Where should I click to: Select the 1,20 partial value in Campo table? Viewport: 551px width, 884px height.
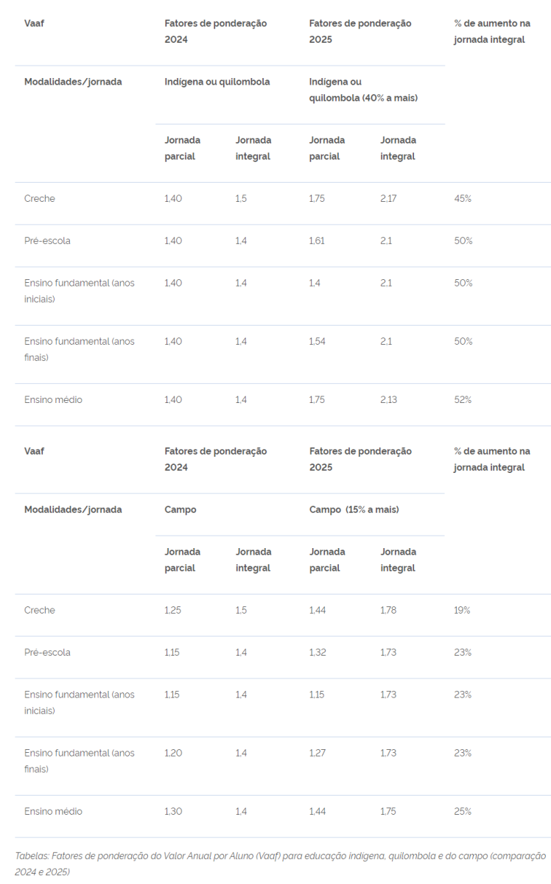(x=174, y=754)
